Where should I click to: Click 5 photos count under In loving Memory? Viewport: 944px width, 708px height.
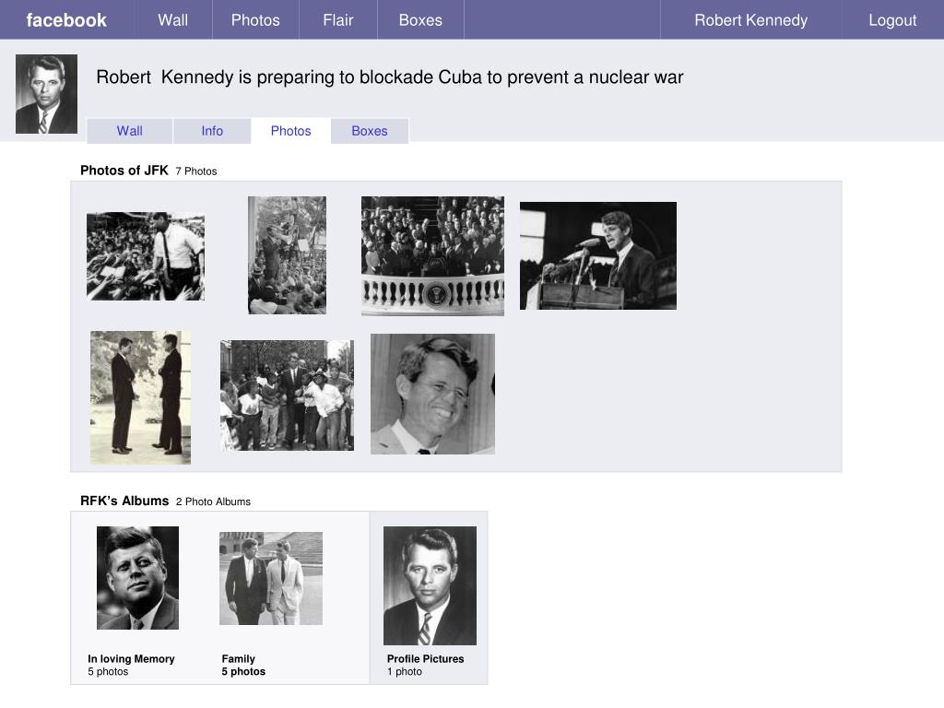[x=108, y=671]
